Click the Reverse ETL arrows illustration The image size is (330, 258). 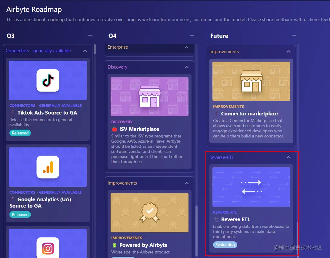(x=251, y=187)
